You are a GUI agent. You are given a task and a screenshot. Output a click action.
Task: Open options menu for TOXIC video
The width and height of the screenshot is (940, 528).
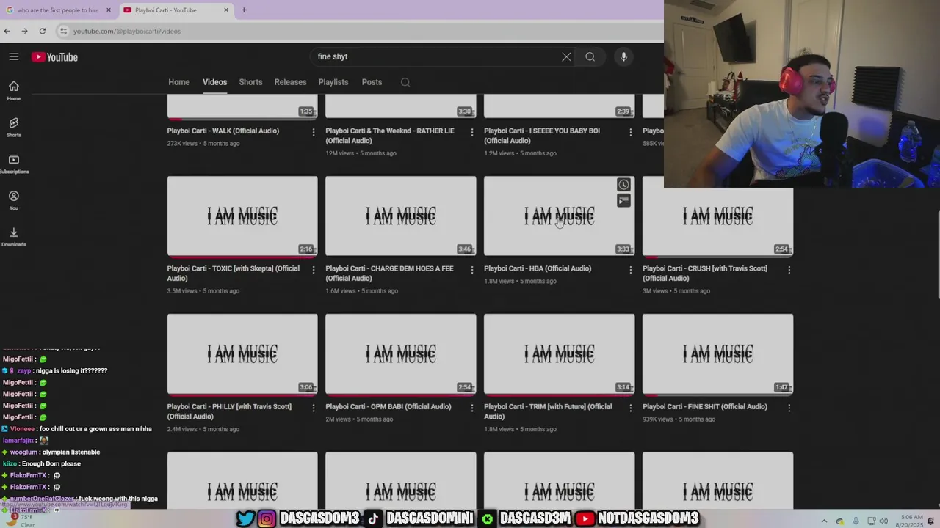pos(314,270)
